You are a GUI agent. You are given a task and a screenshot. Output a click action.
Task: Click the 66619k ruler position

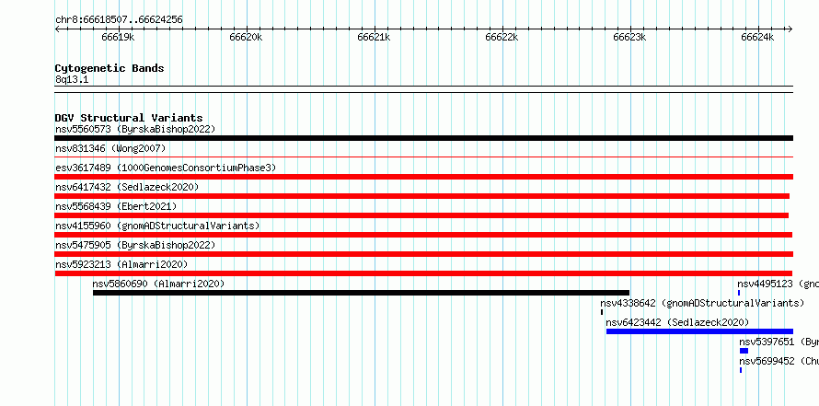[x=118, y=37]
